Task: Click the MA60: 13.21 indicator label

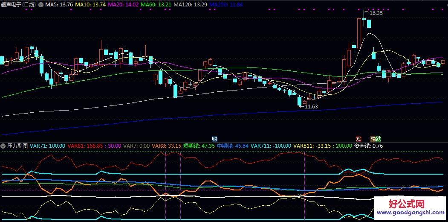Action: coord(156,5)
